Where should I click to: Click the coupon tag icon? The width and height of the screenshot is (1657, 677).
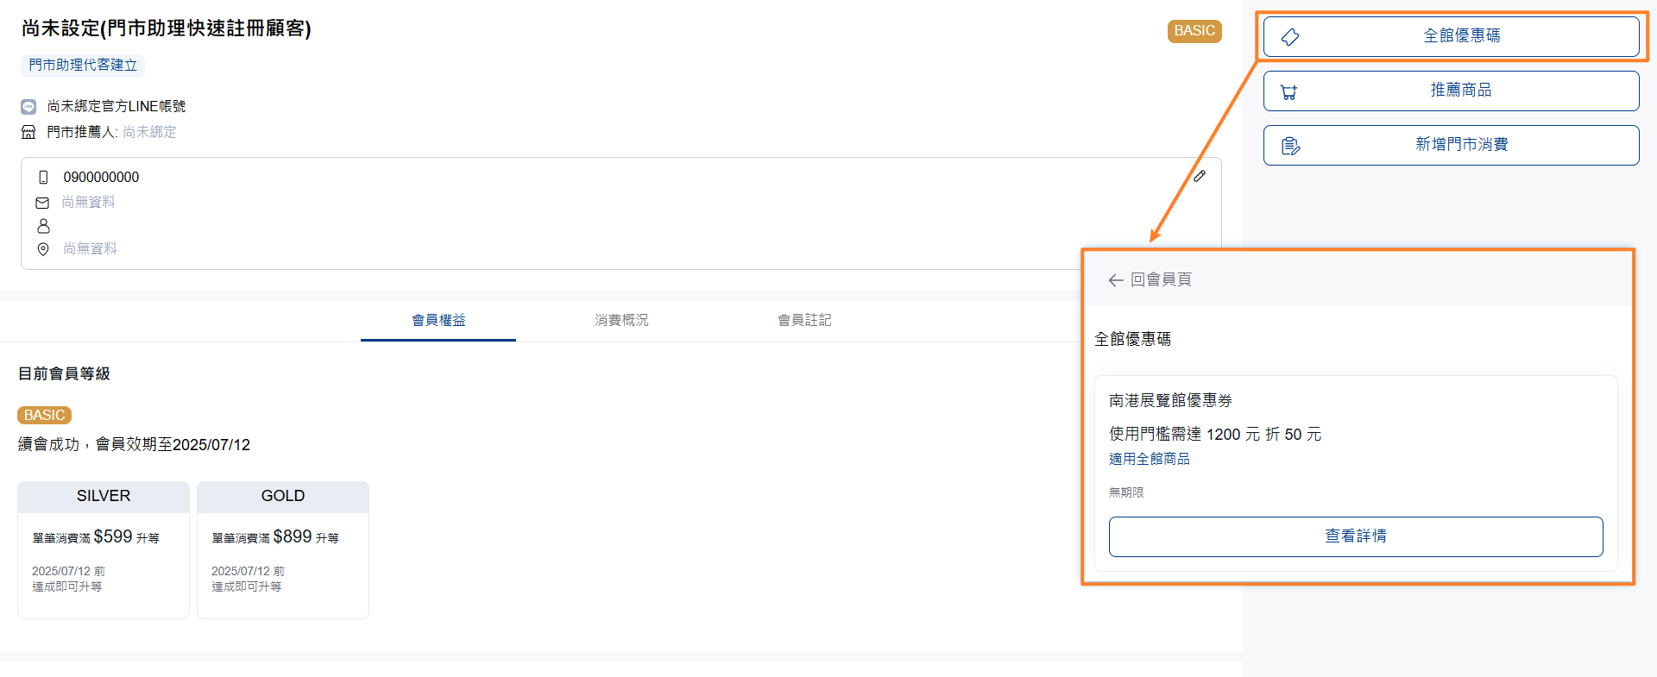pos(1290,37)
